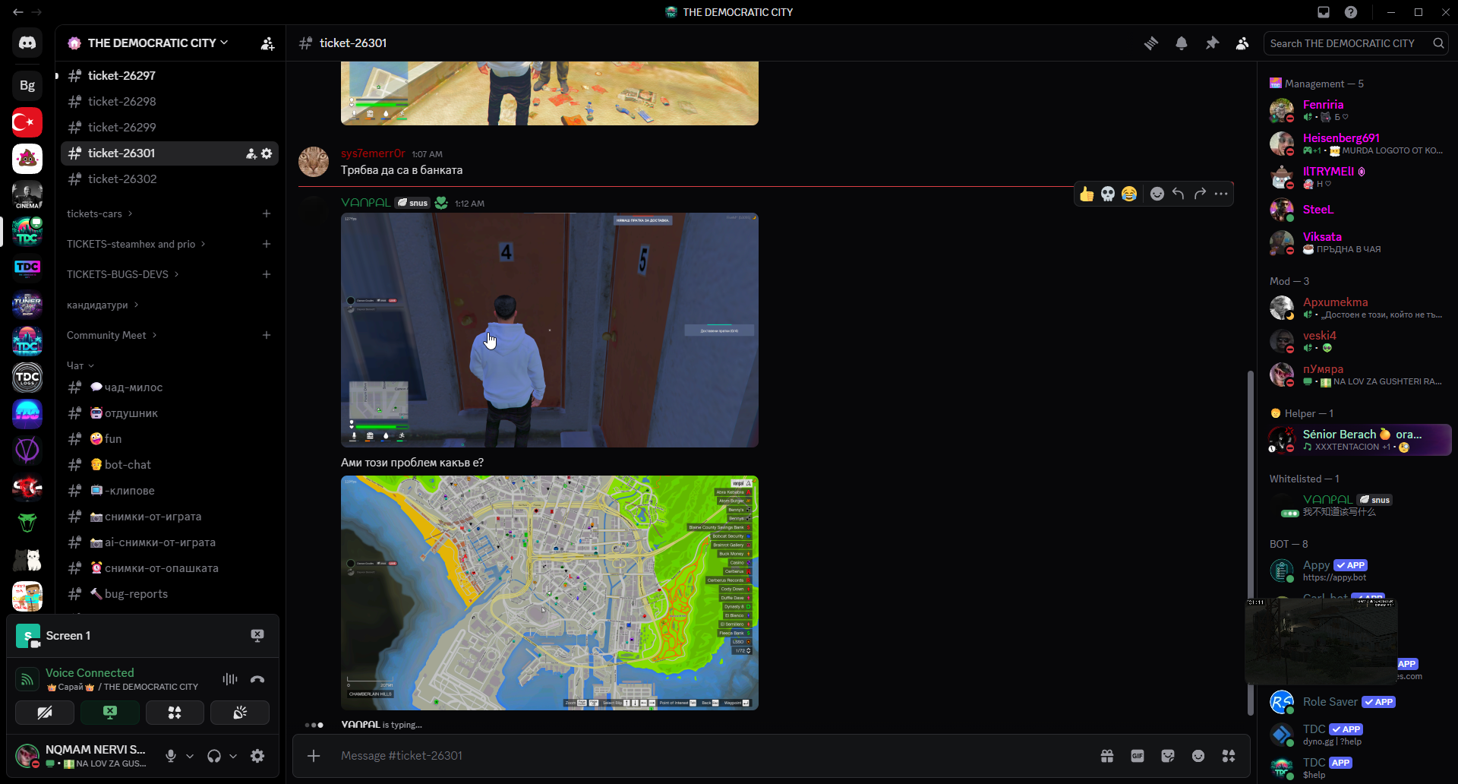This screenshot has height=784, width=1458.
Task: Open the GIF picker
Action: coord(1138,756)
